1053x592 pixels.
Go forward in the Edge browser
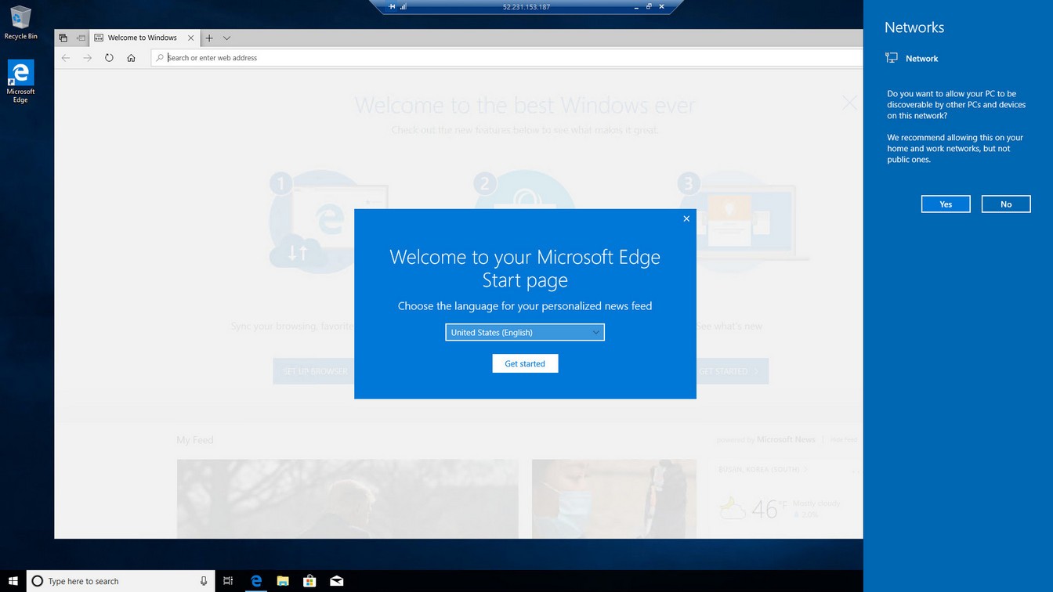click(88, 58)
